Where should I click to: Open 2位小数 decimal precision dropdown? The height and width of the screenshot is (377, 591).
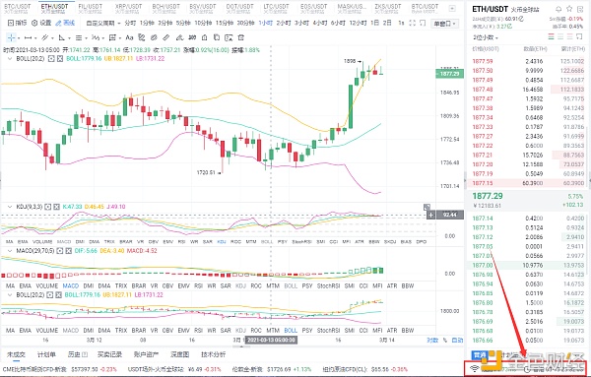[x=486, y=37]
